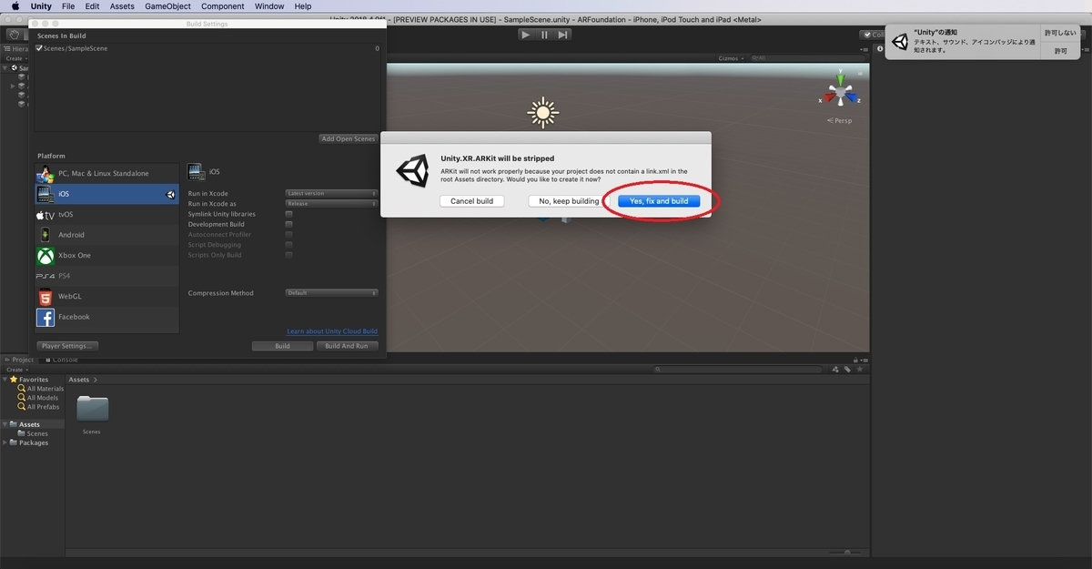Click 'No, keep building' button
Viewport: 1092px width, 569px height.
(x=569, y=201)
